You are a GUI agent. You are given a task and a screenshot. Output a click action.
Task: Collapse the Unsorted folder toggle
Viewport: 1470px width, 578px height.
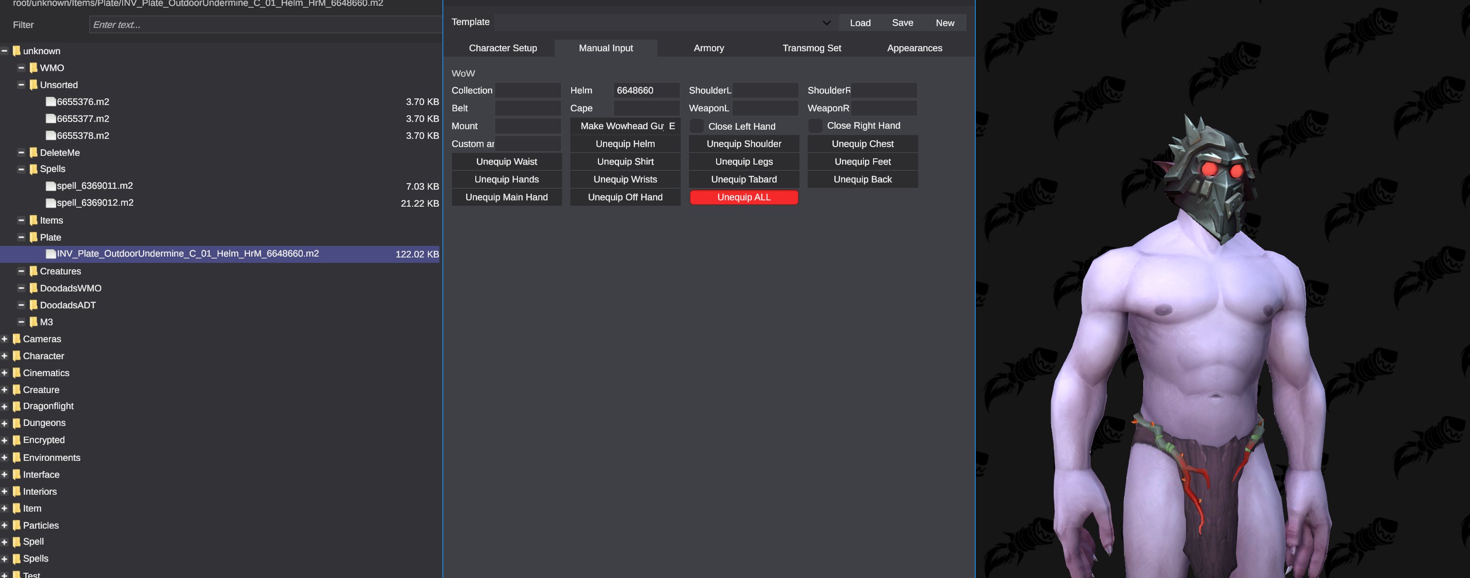click(x=21, y=85)
